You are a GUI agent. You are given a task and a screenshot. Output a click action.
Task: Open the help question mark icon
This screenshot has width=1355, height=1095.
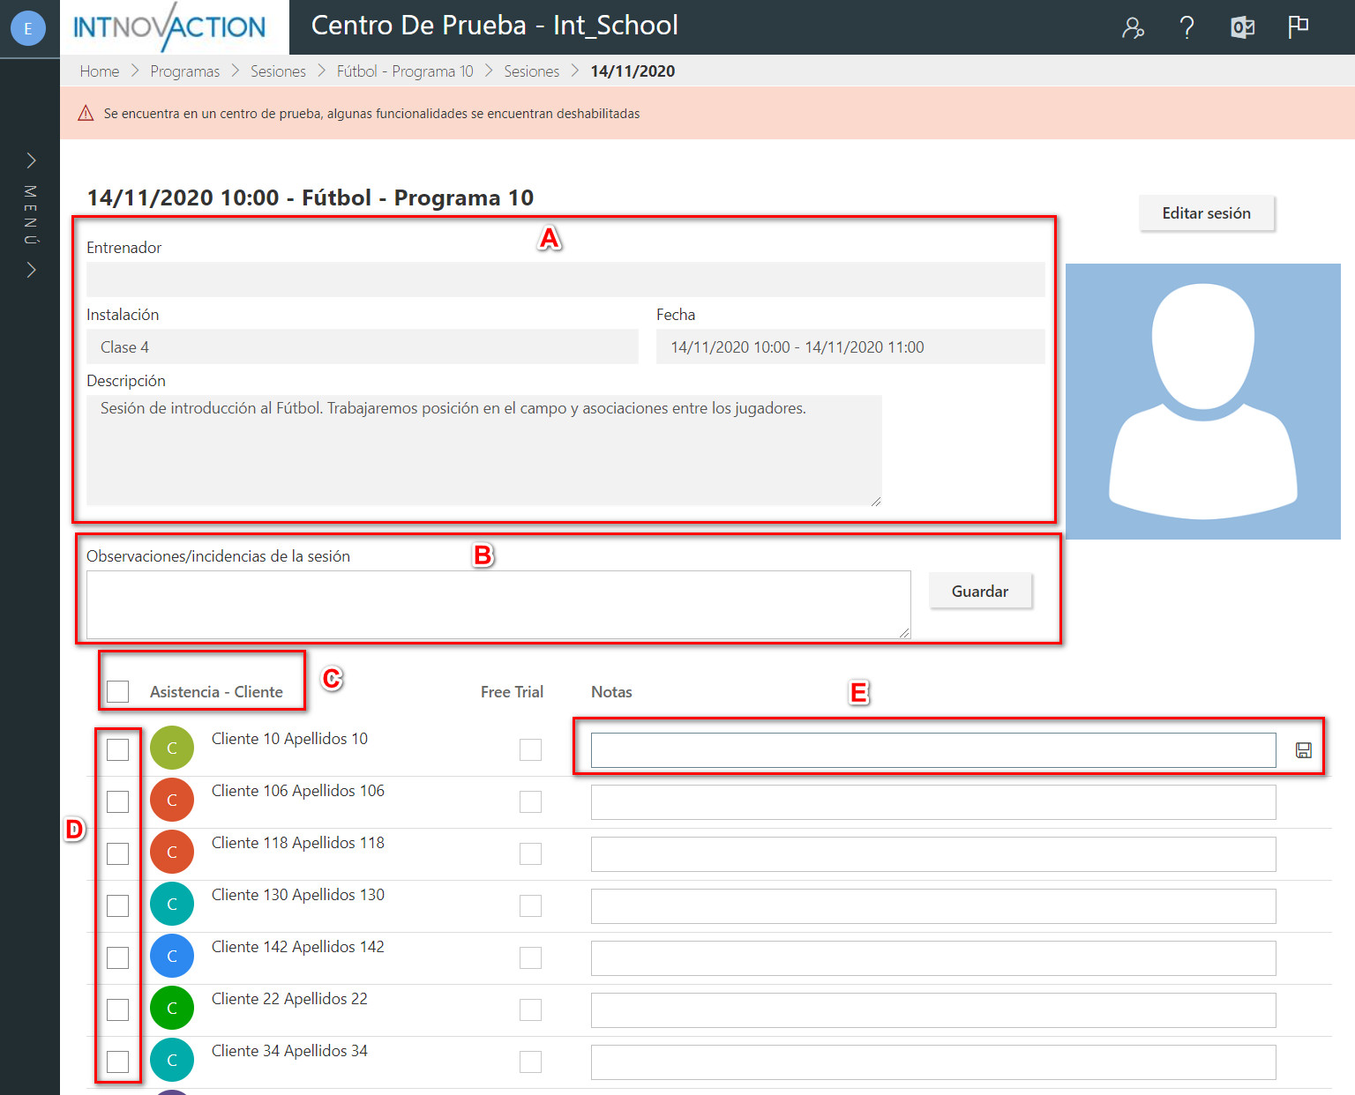pyautogui.click(x=1187, y=28)
